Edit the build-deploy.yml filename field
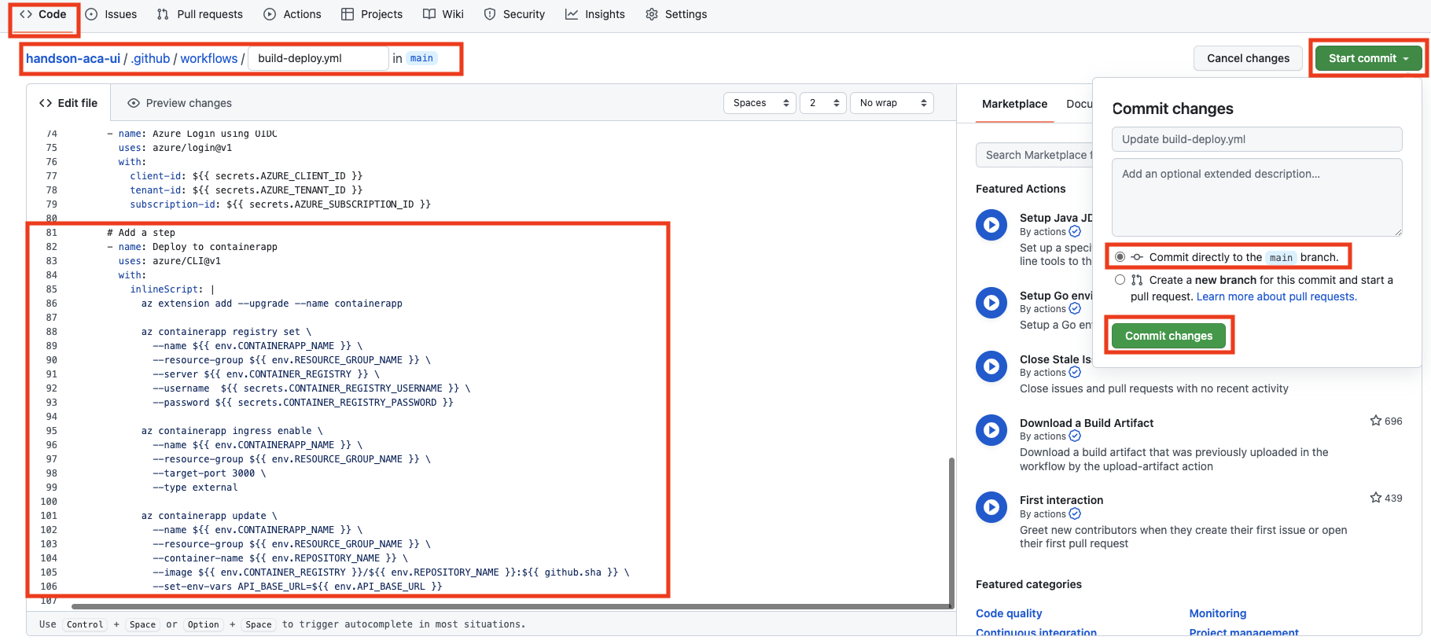This screenshot has width=1431, height=644. click(318, 58)
